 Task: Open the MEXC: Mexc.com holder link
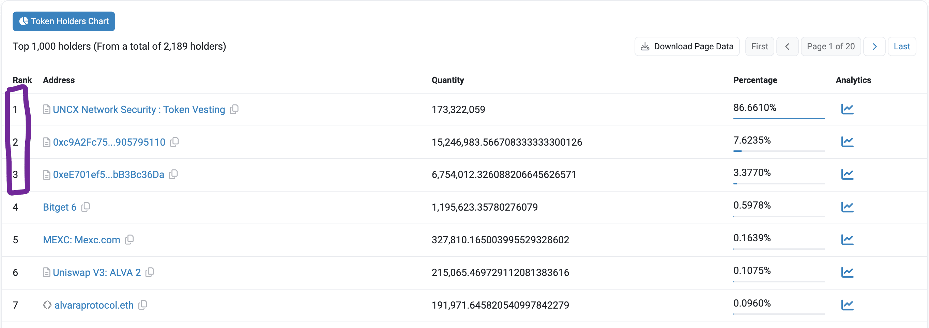coord(81,240)
